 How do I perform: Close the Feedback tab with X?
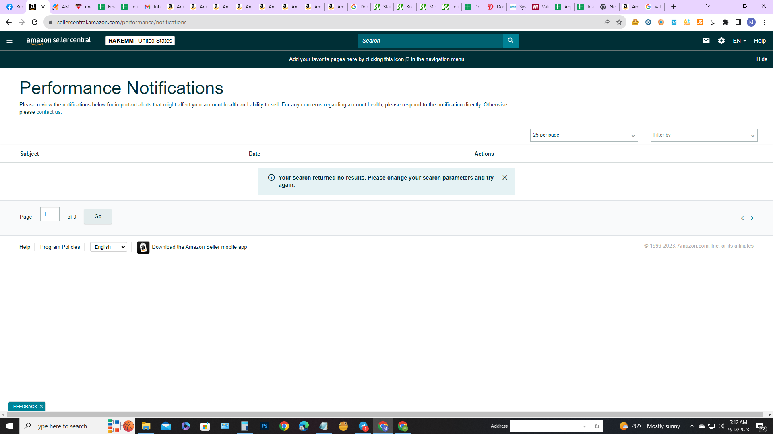[41, 407]
